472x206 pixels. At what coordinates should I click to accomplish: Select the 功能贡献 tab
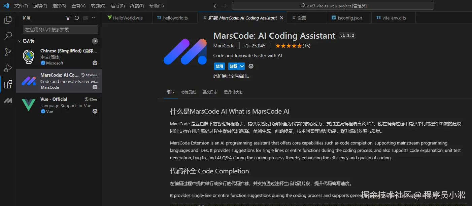[x=188, y=92]
